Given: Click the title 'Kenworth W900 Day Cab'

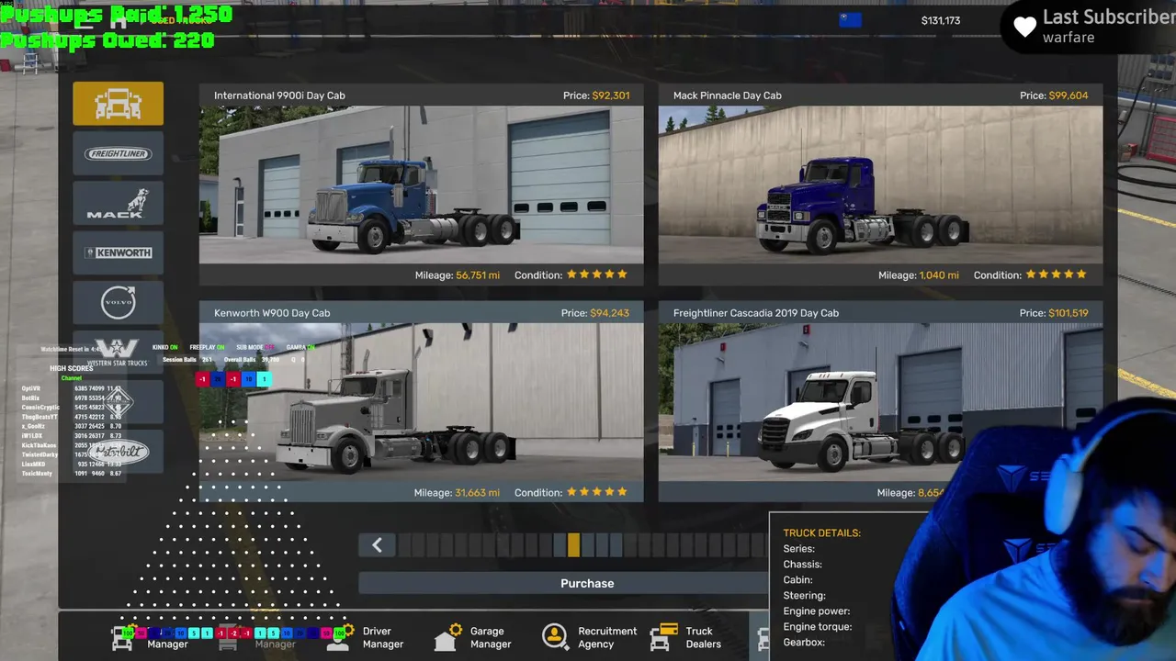Looking at the screenshot, I should coord(272,313).
